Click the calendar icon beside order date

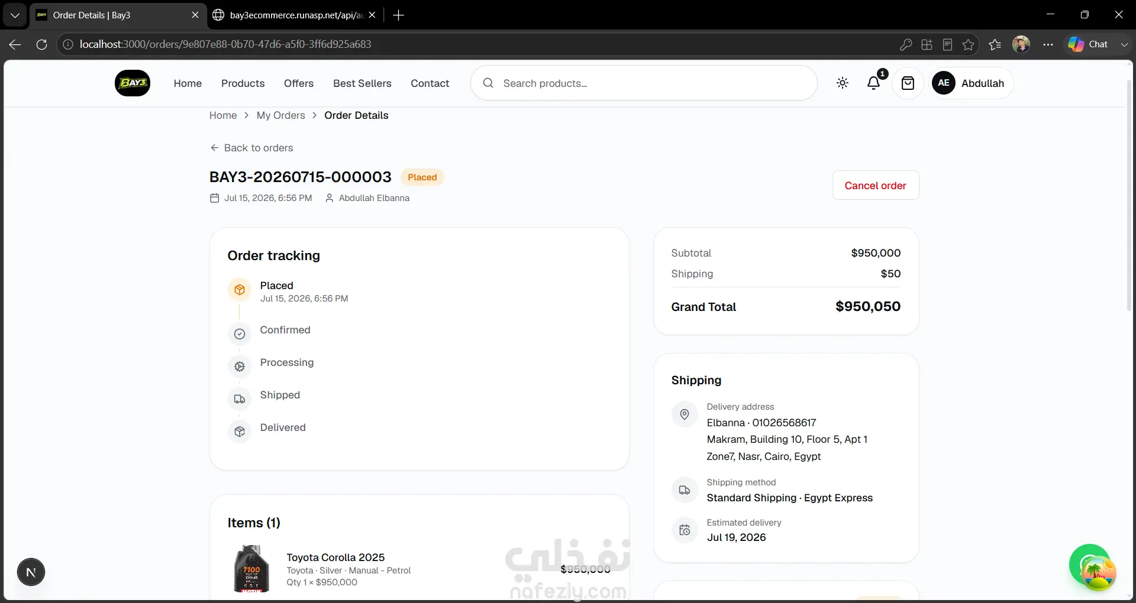tap(214, 198)
